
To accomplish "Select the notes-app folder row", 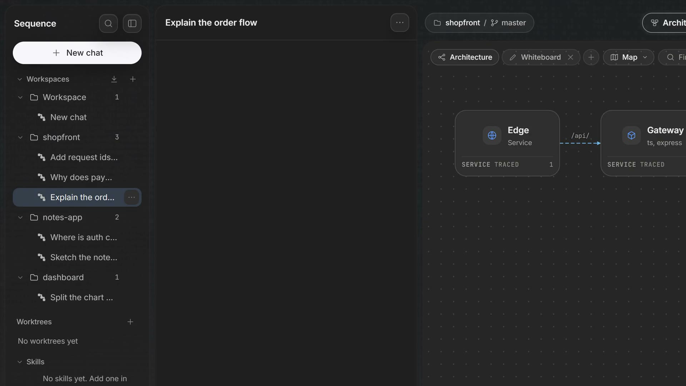I will (77, 217).
